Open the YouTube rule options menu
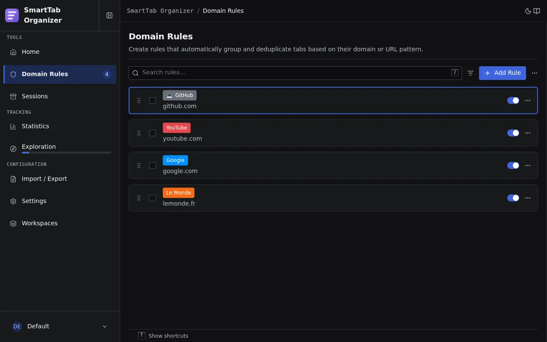This screenshot has height=342, width=547. click(x=528, y=133)
